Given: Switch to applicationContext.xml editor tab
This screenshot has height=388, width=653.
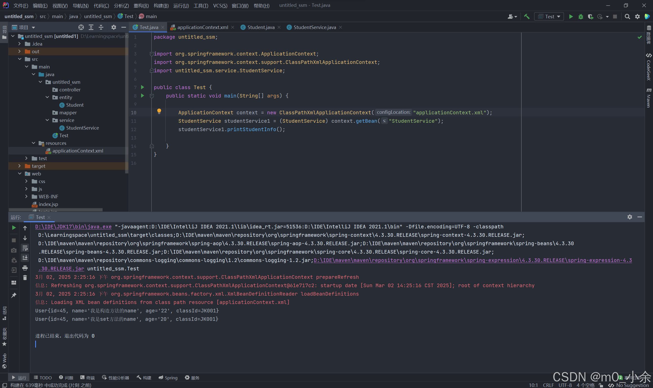Looking at the screenshot, I should tap(202, 27).
